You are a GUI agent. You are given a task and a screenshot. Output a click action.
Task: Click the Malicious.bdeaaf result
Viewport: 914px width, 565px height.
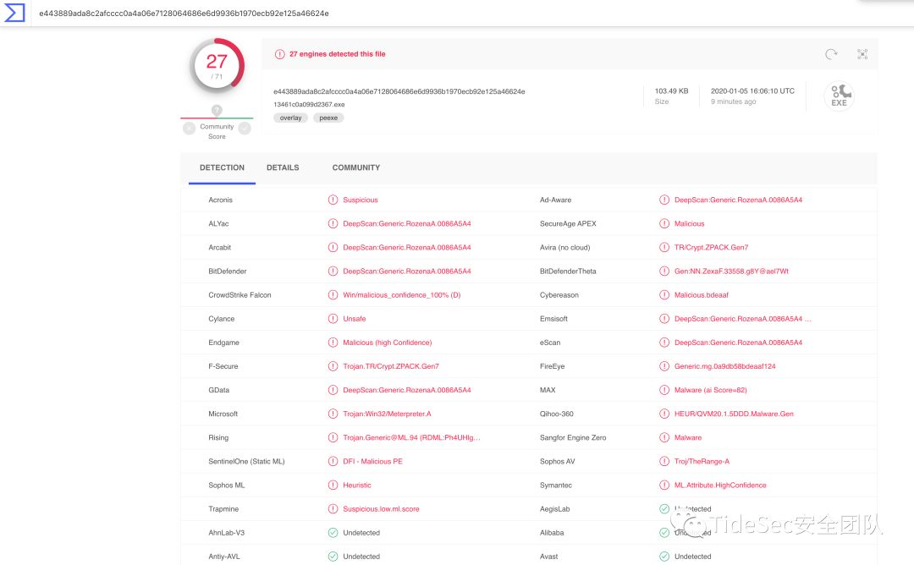702,294
